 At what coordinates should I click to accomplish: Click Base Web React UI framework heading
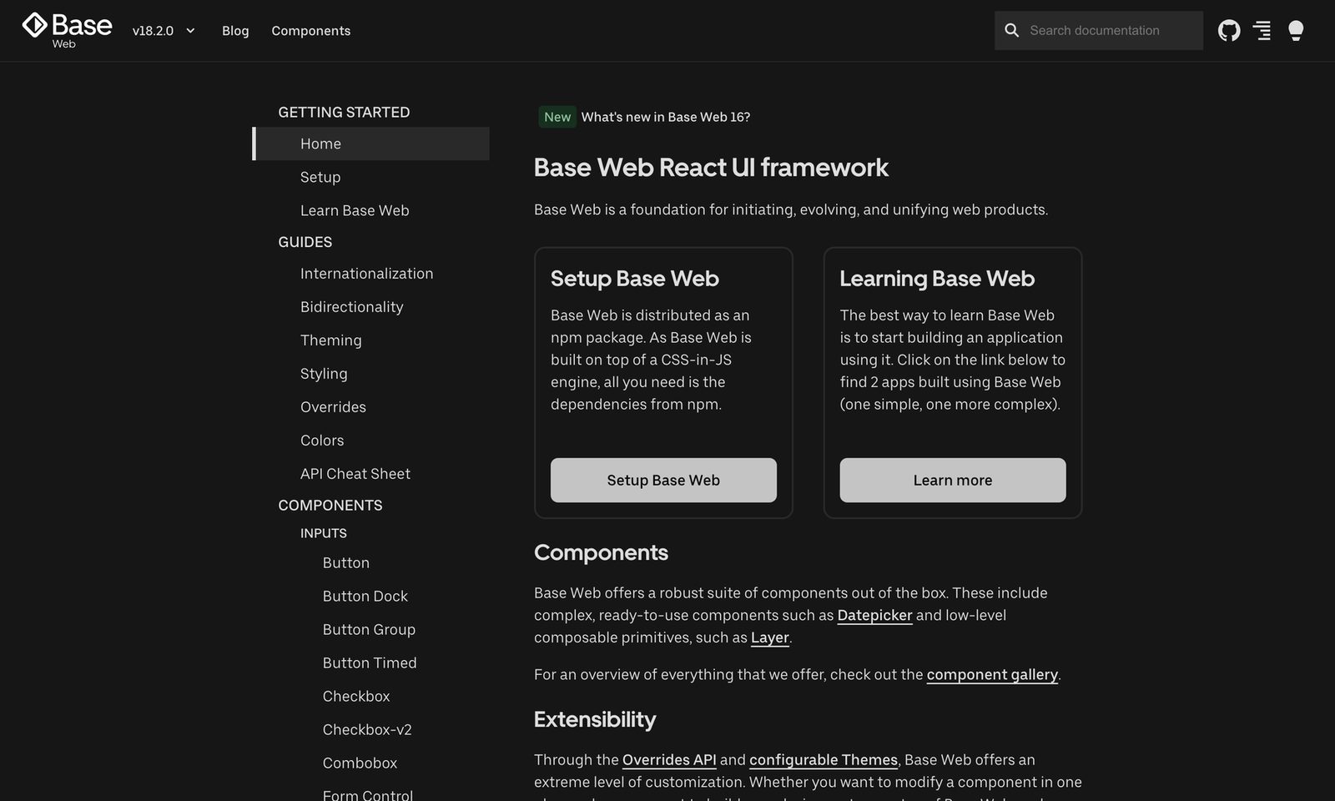point(711,168)
